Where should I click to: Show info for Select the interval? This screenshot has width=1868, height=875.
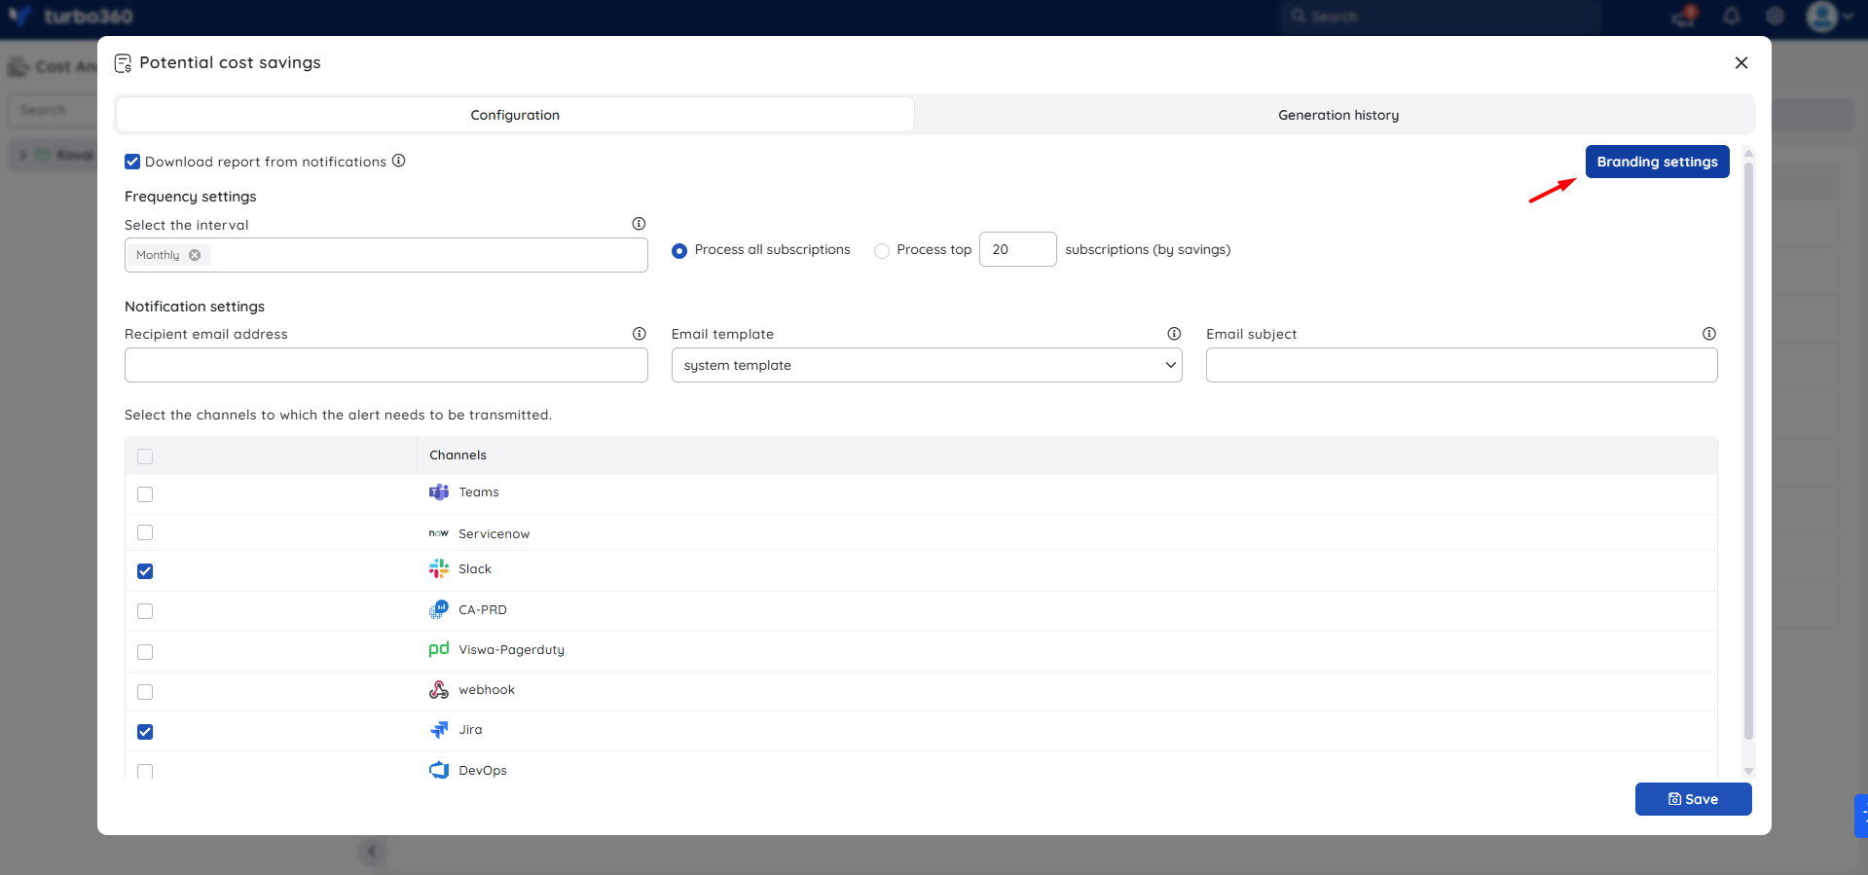pos(639,224)
